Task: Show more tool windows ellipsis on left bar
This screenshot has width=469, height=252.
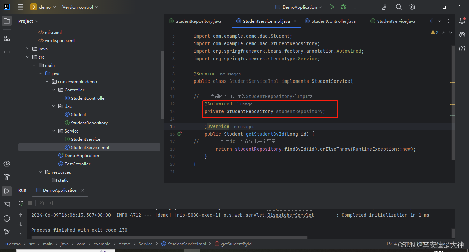Action: [x=7, y=52]
